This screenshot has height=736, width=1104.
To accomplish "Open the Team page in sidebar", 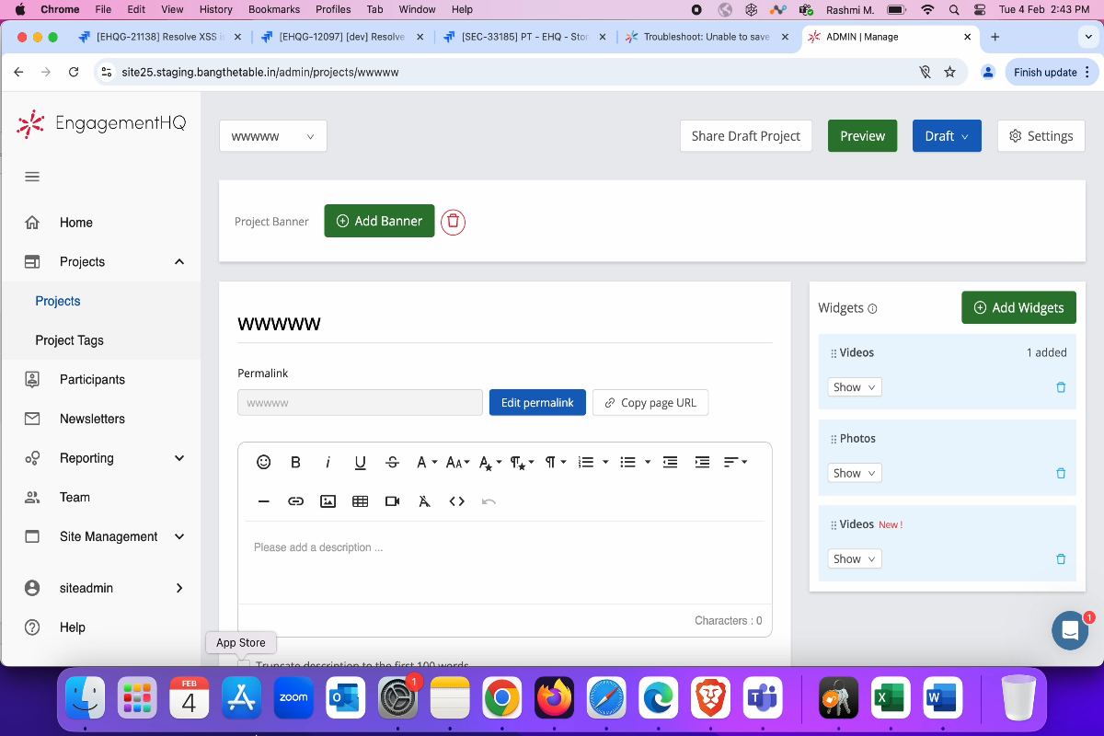I will 75,497.
